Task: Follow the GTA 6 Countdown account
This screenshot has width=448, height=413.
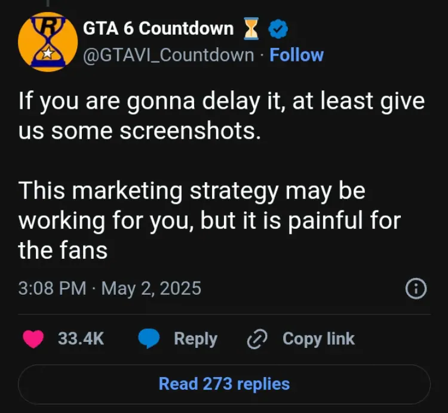Action: [x=296, y=55]
